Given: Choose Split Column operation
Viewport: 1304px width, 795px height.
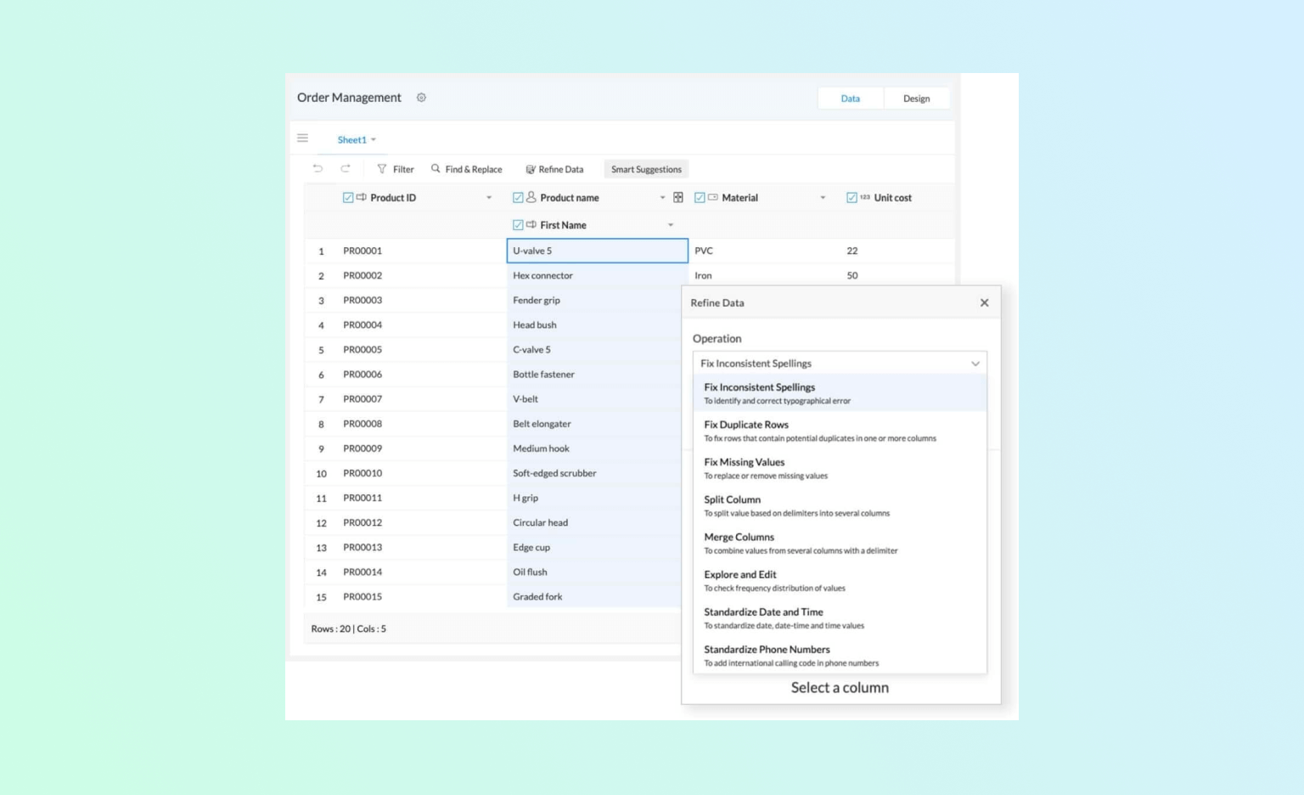Looking at the screenshot, I should (840, 505).
